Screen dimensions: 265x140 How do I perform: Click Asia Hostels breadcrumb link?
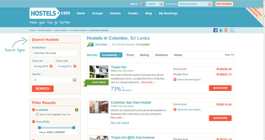60,30
